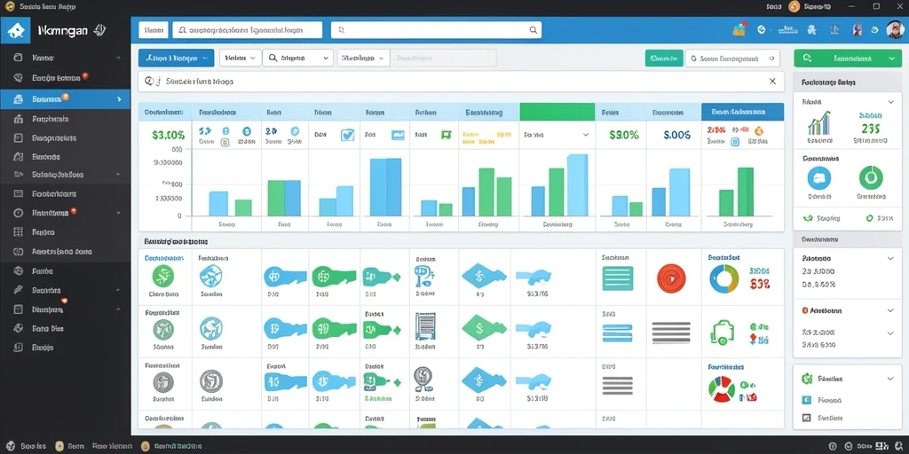The height and width of the screenshot is (454, 909).
Task: Open the Twitter bird icon in the metrics row
Action: click(x=347, y=135)
